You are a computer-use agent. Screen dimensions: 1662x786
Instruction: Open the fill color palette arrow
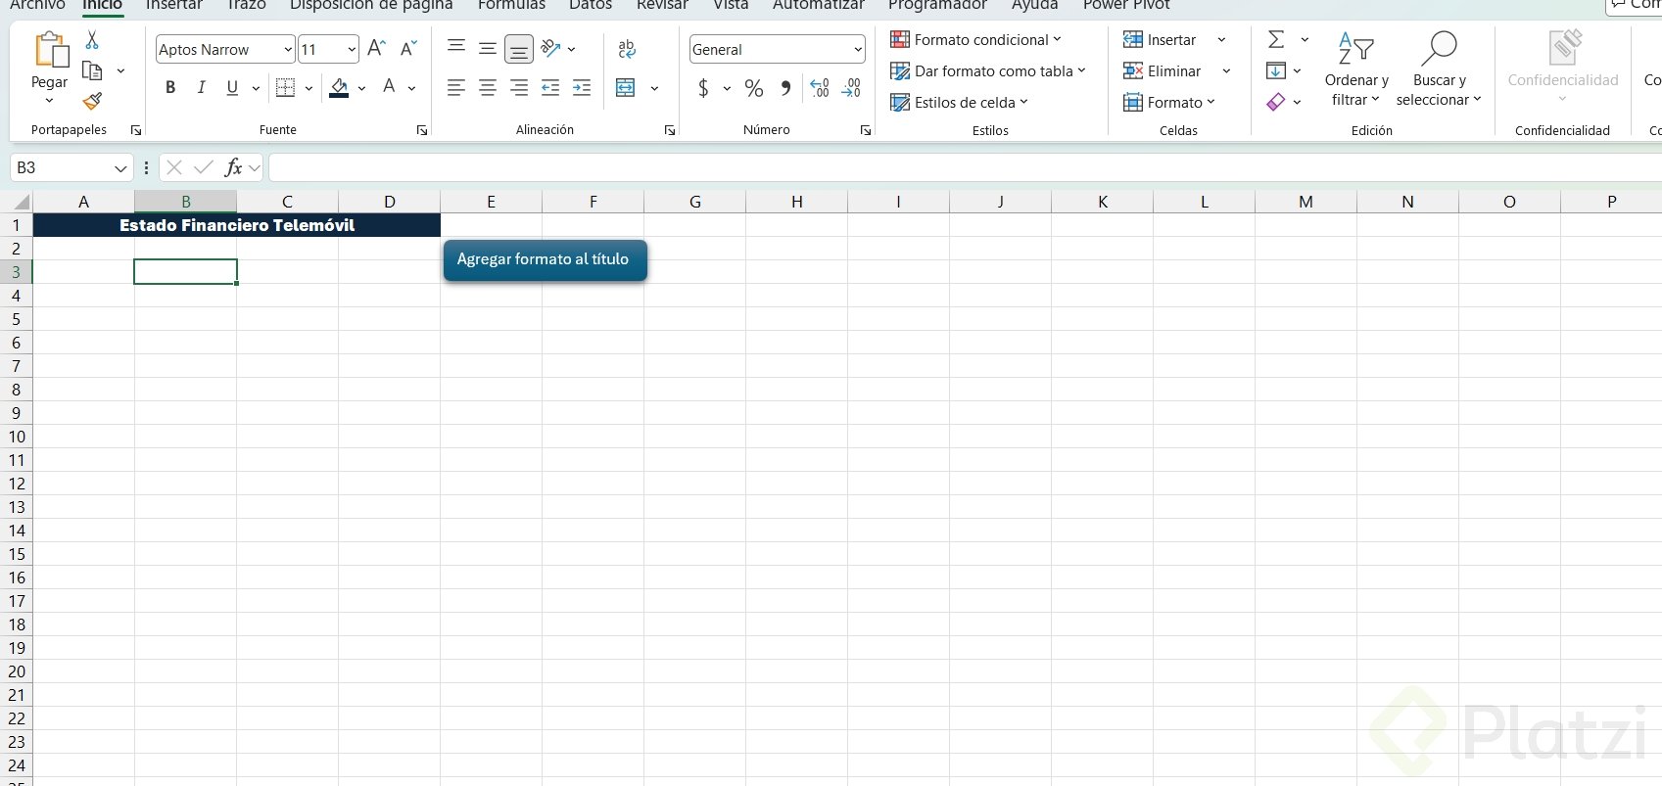pos(361,88)
